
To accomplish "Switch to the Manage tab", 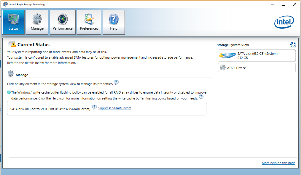I will pos(37,22).
